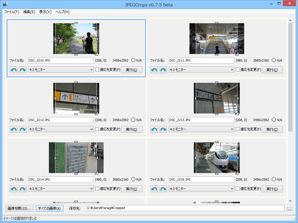This screenshot has height=223, width=298.
Task: Click 実行(C) for DSC_2210.JPG
Action: [x=132, y=70]
